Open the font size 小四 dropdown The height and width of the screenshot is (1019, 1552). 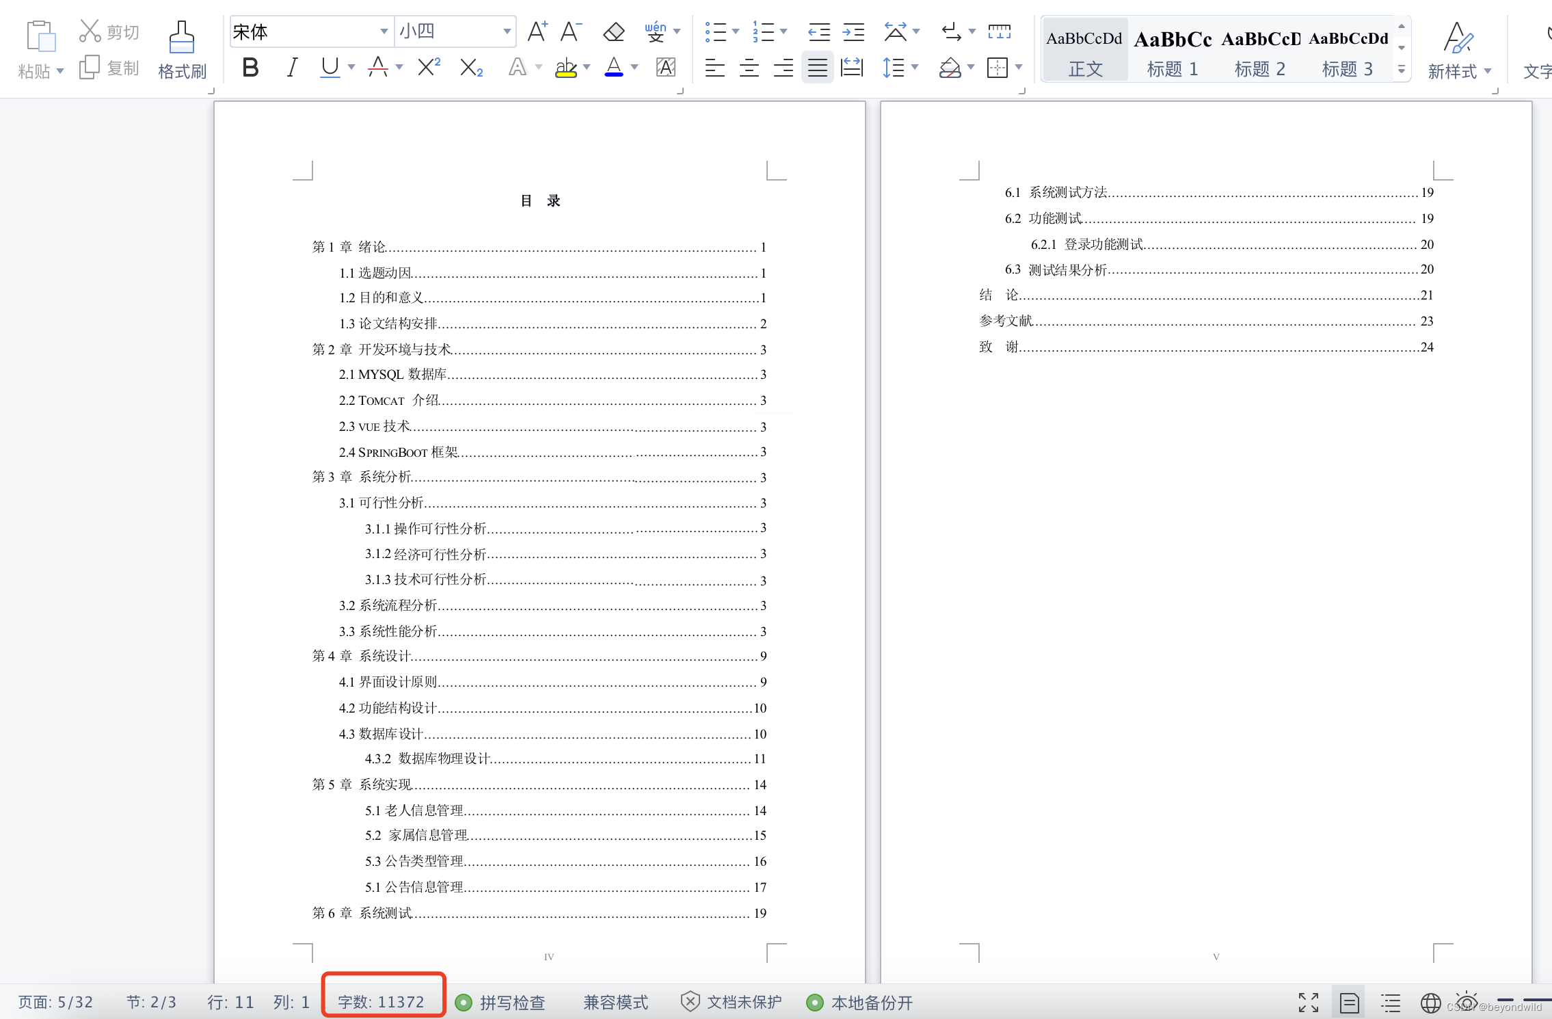pos(507,31)
